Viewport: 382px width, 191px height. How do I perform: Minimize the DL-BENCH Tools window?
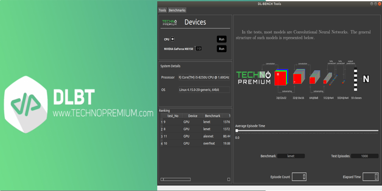(371, 4)
